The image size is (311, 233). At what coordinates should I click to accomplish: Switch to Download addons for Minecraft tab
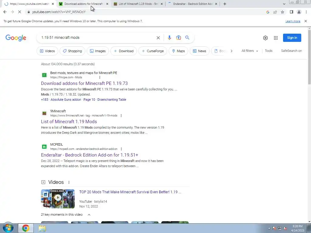[x=83, y=4]
